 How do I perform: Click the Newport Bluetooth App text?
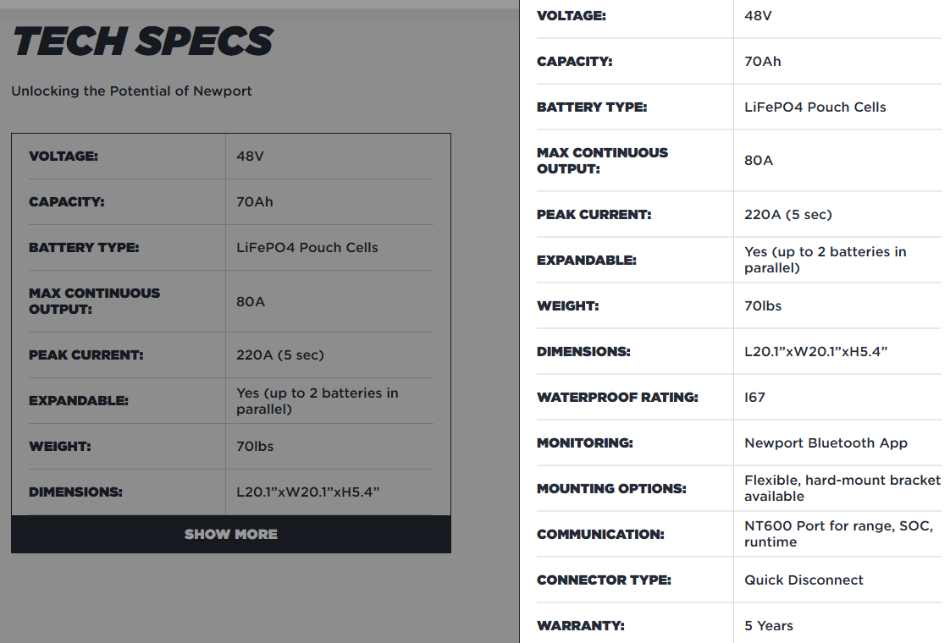pos(826,442)
